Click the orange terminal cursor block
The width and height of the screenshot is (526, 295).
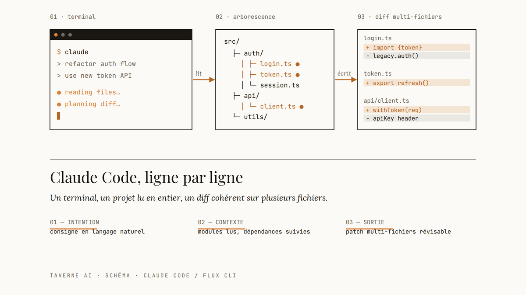point(59,116)
